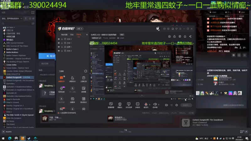The height and width of the screenshot is (141, 251).
Task: Open the share icon in companion toolbar
Action: 190,36
